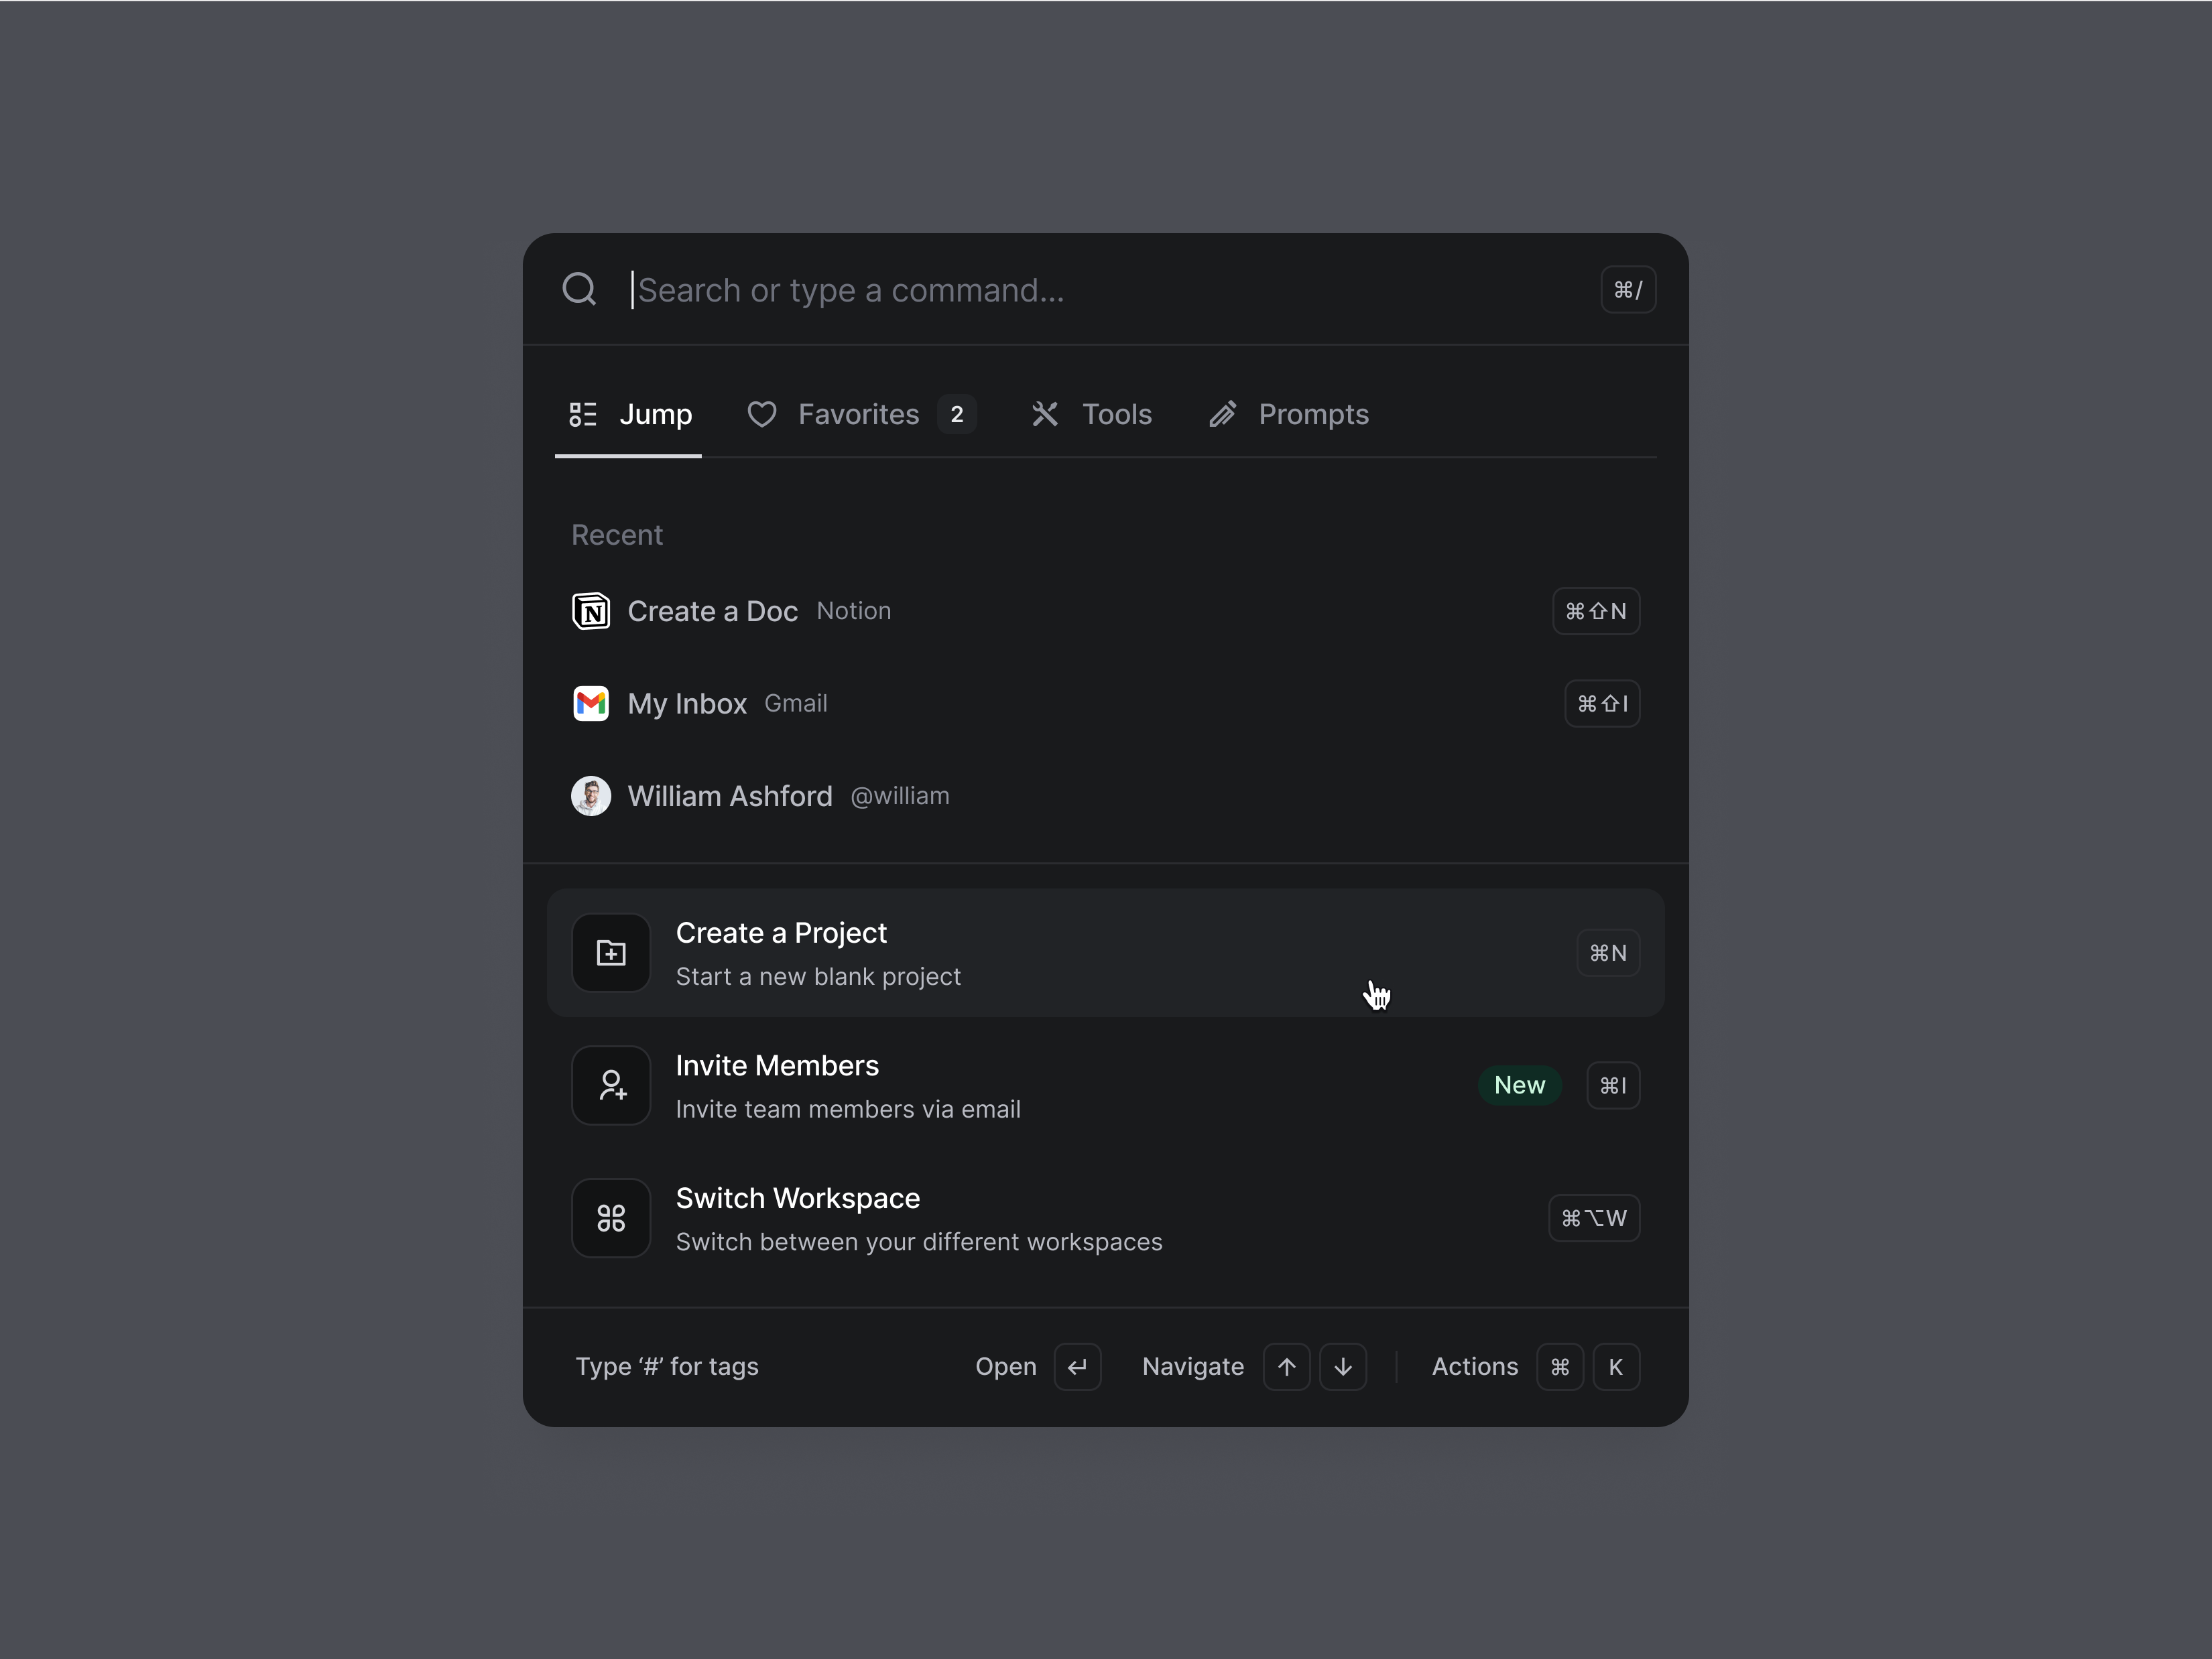Select the folder-plus icon for Create a Project
The image size is (2212, 1659).
(611, 952)
